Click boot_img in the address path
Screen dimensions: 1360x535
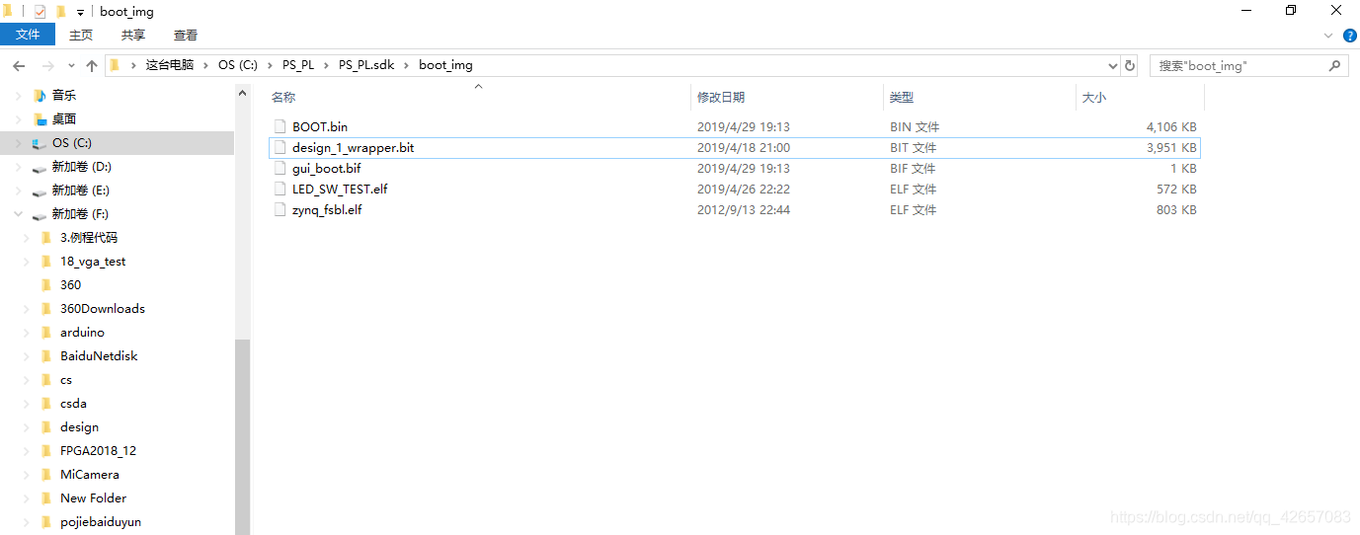tap(445, 65)
